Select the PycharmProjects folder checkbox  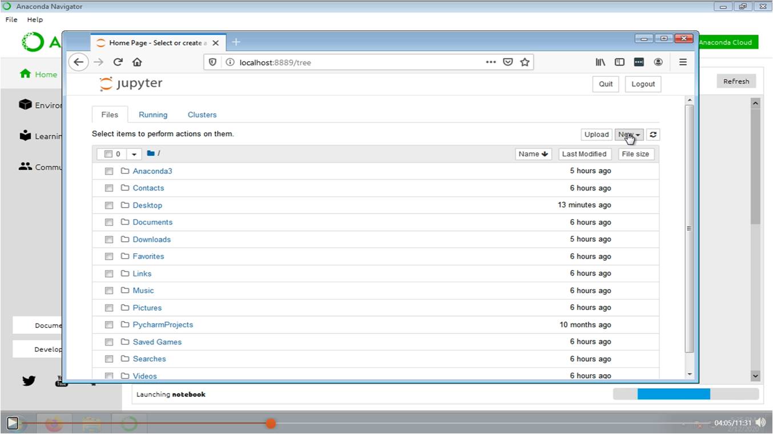point(109,325)
